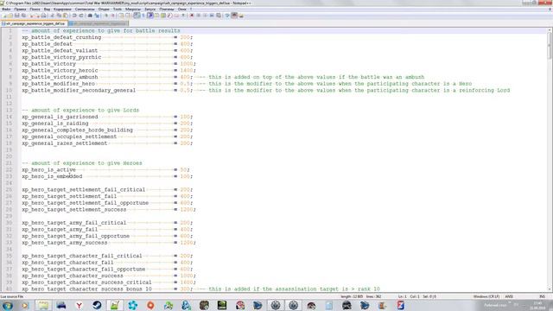Image resolution: width=553 pixels, height=311 pixels.
Task: Click the xp_hero_target_army_fail_opportune line
Action: click(x=107, y=236)
